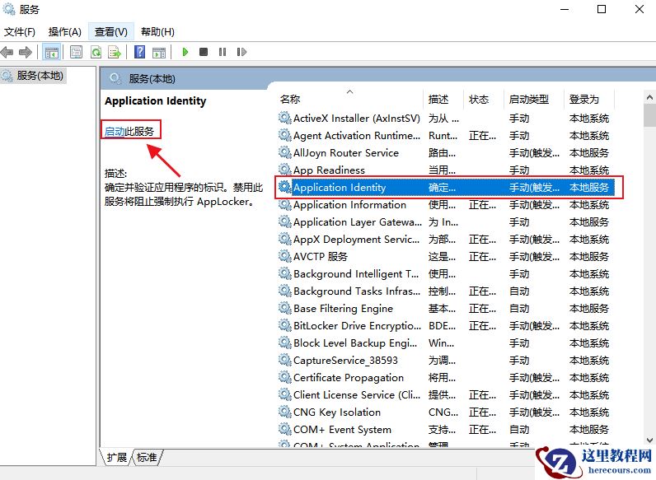Click the Export List toolbar icon
The image size is (656, 480).
[x=115, y=52]
